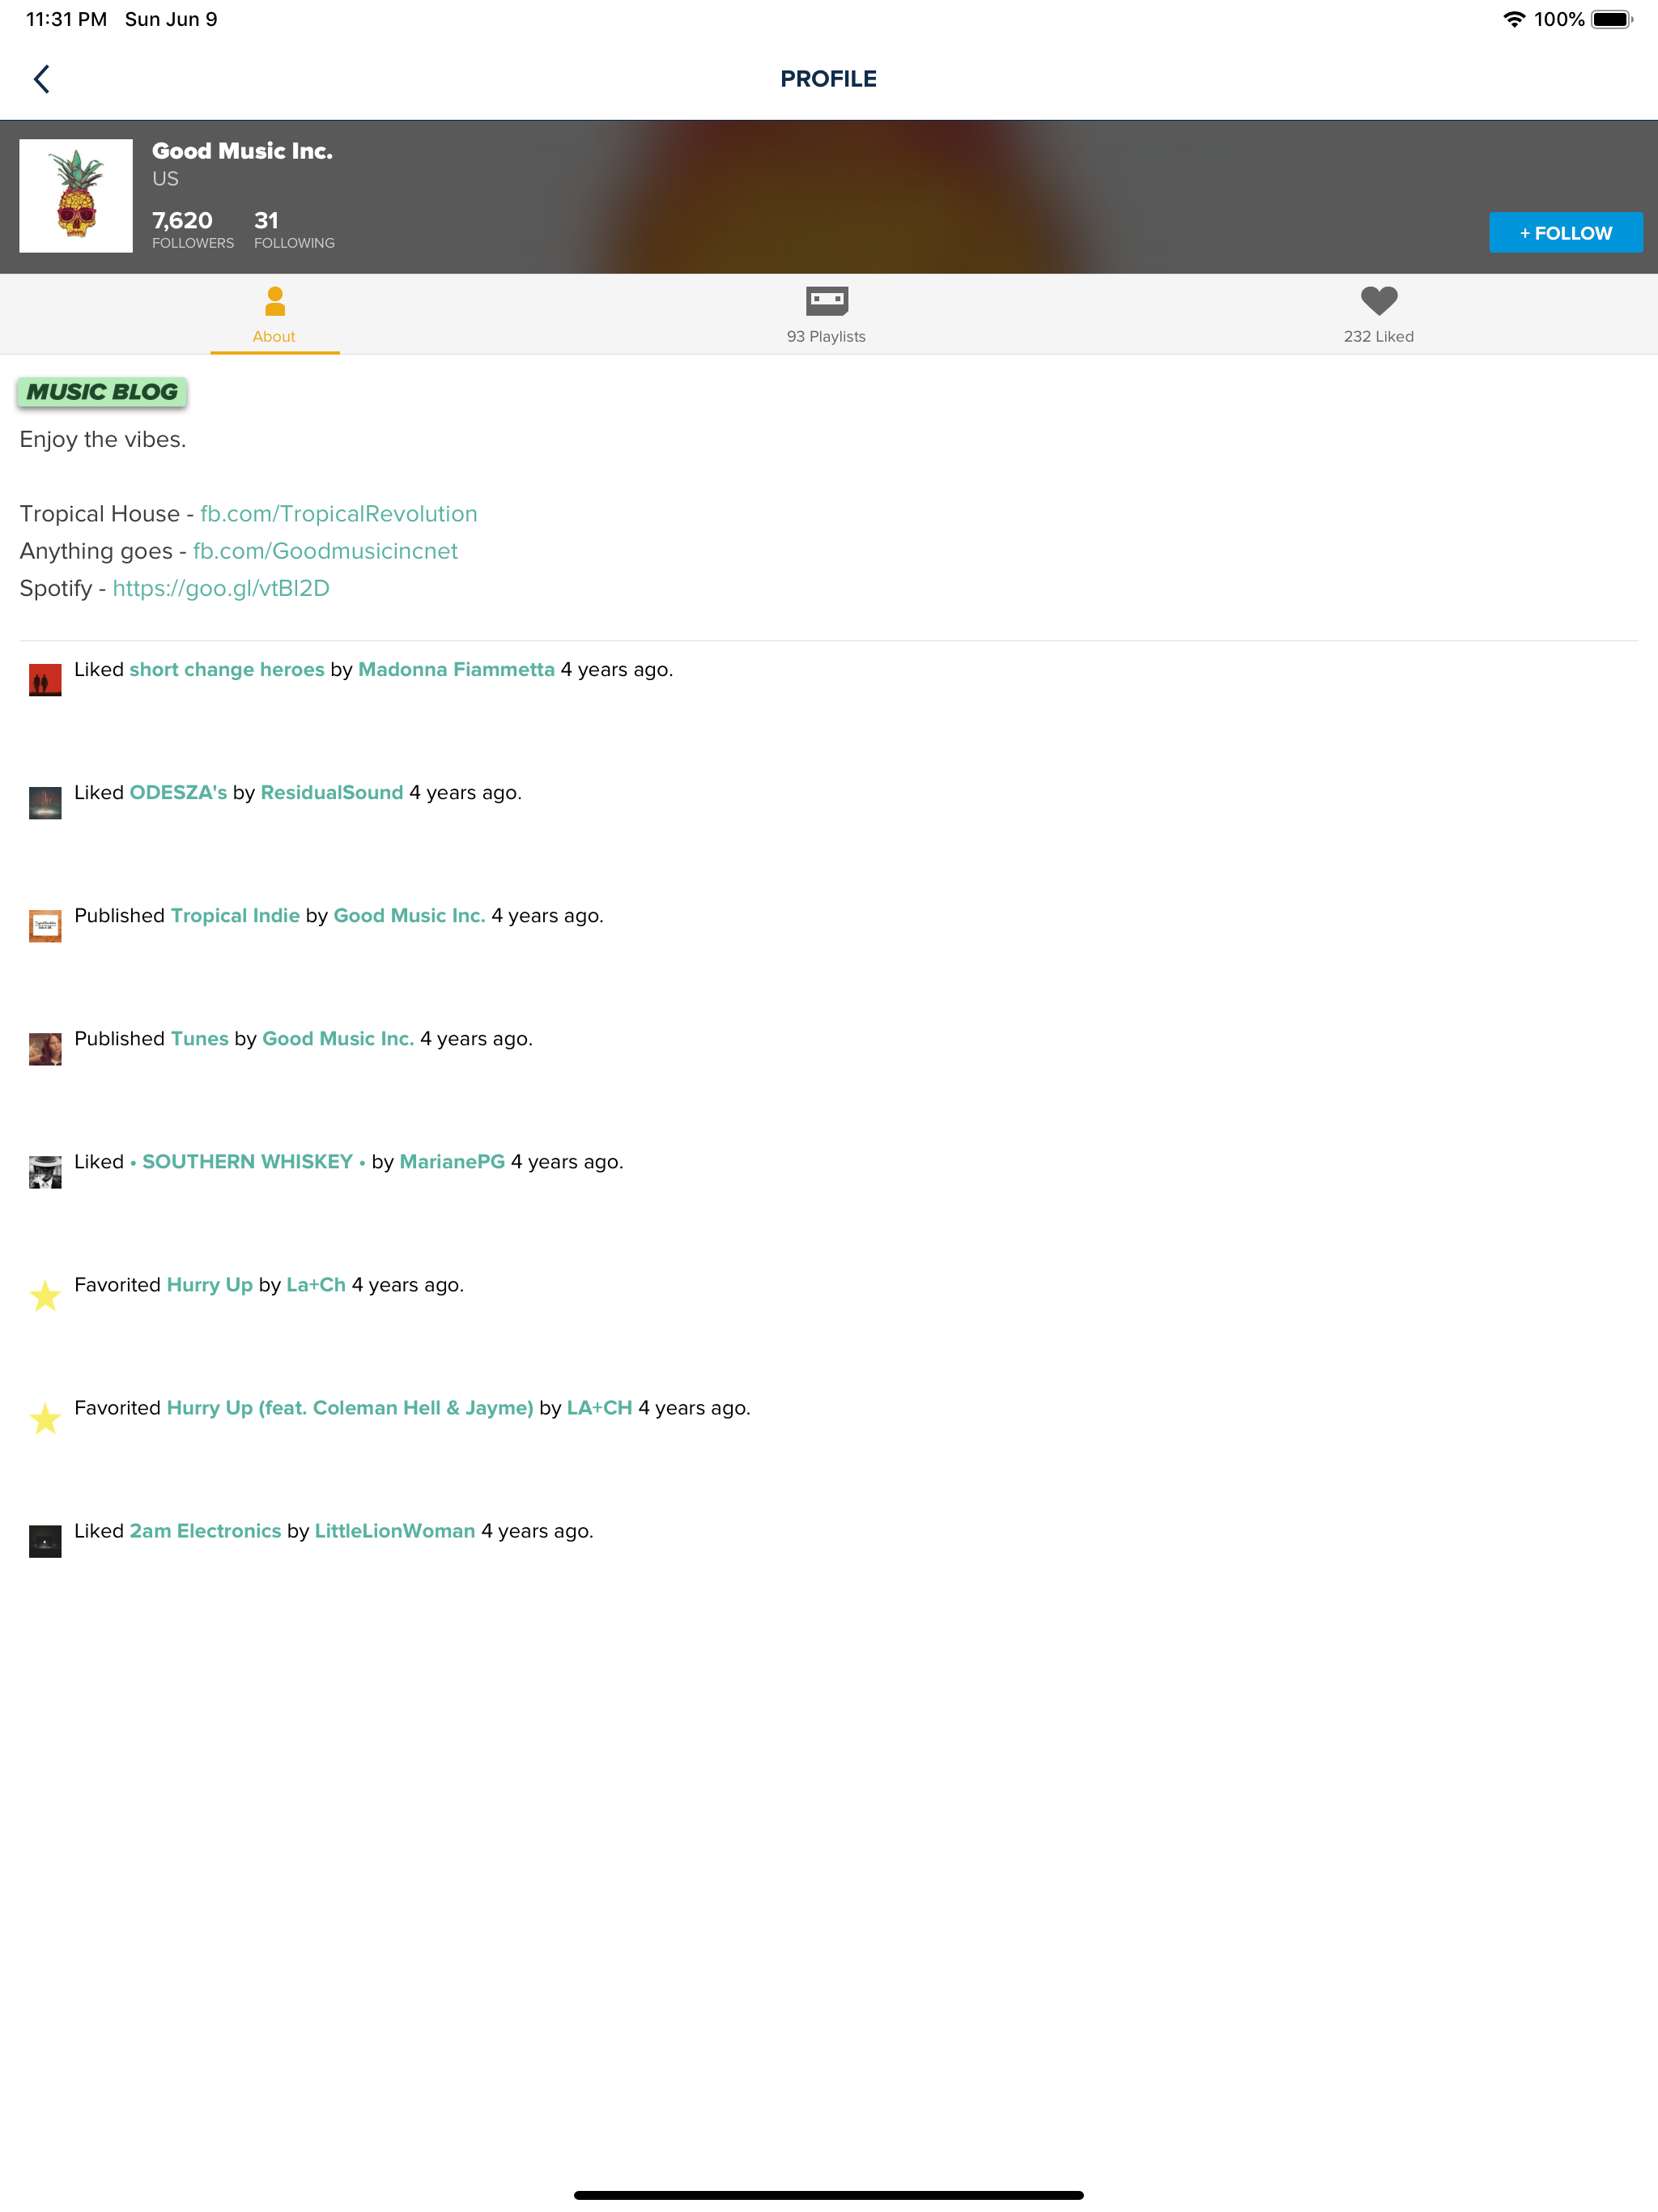Tap the About person icon
1658x2212 pixels.
point(275,301)
